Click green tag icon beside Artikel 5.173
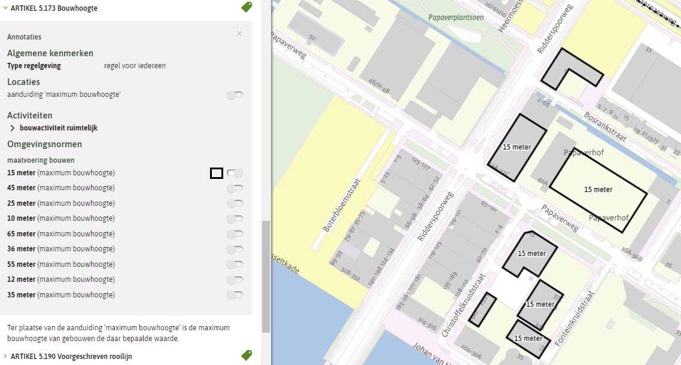This screenshot has height=365, width=681. 247,7
